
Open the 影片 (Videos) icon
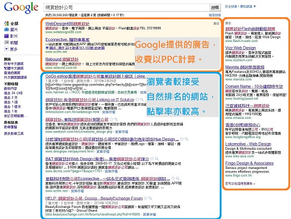tap(7, 36)
